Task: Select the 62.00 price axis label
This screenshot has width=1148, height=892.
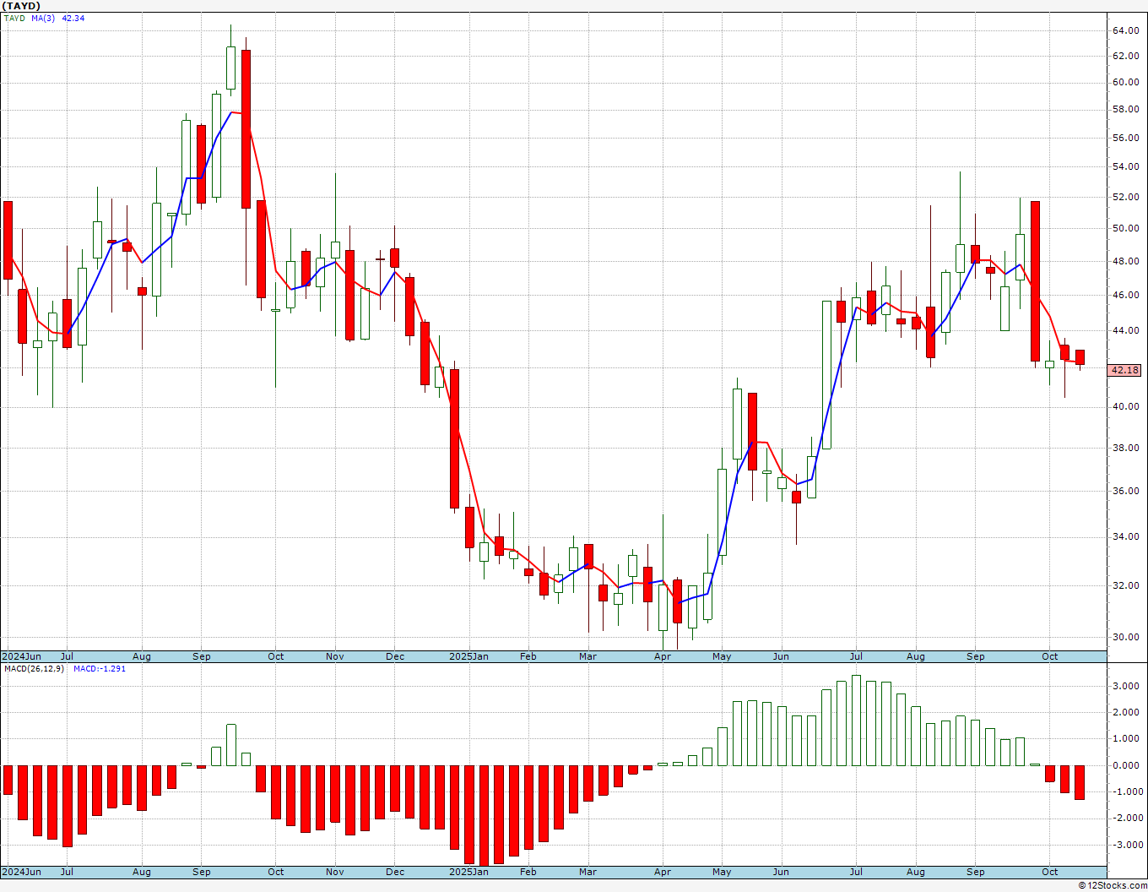Action: point(1125,57)
